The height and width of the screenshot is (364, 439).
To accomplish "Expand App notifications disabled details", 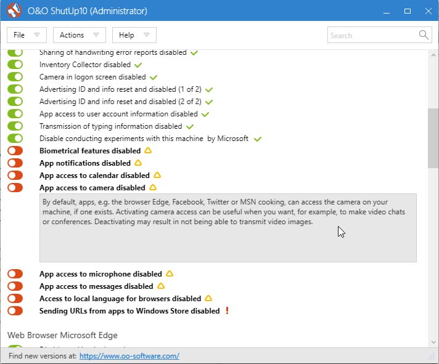I will click(85, 163).
